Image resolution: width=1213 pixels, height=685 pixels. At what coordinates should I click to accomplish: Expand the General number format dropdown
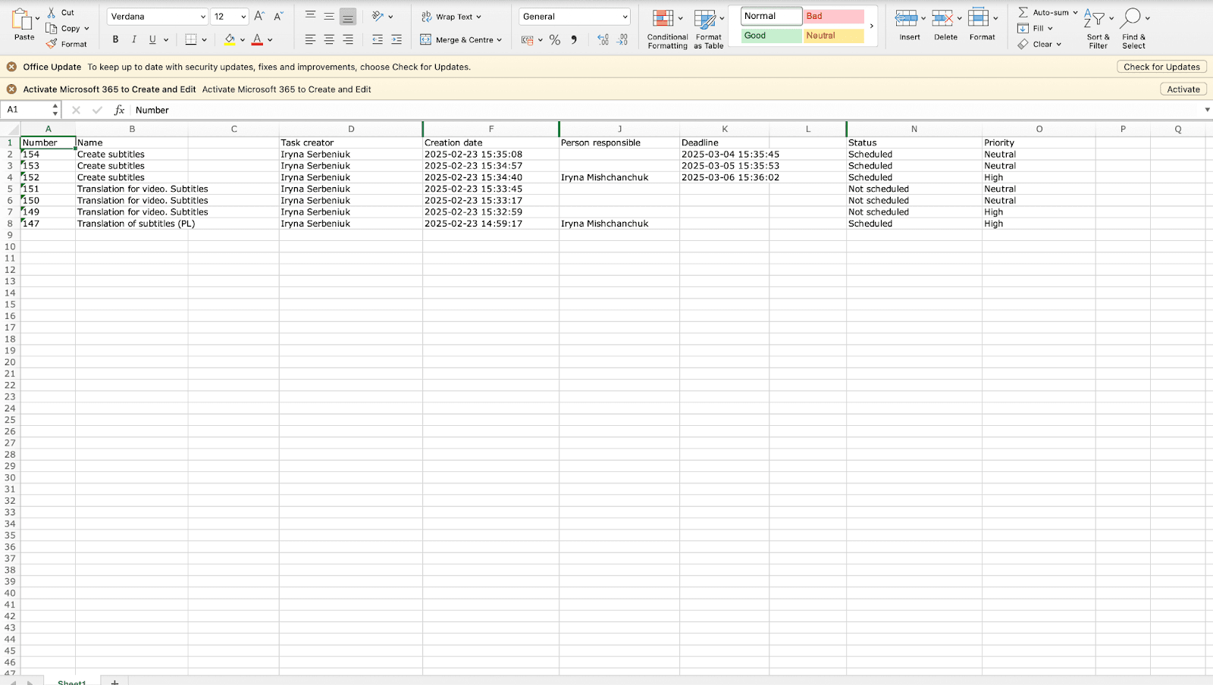pyautogui.click(x=625, y=17)
